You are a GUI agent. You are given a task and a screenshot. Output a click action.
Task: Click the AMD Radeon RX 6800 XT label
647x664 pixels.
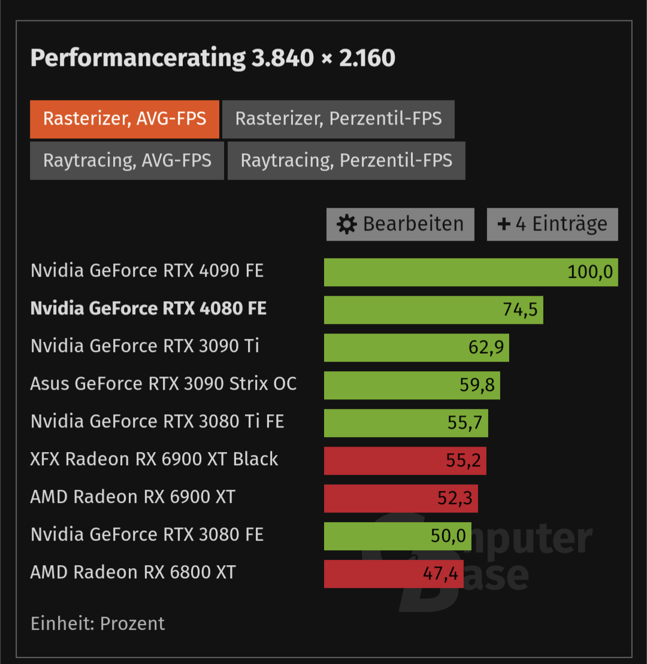click(132, 572)
